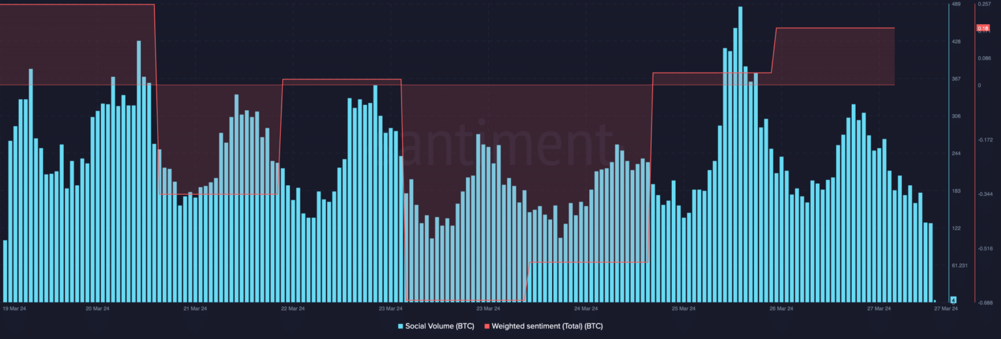Click the red 0.18 sentiment value badge
1001x339 pixels.
tap(983, 28)
